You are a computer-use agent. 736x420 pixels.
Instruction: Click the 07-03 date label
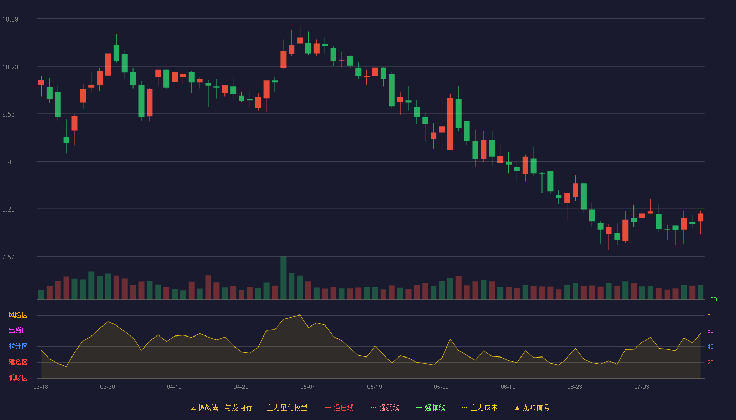point(642,387)
